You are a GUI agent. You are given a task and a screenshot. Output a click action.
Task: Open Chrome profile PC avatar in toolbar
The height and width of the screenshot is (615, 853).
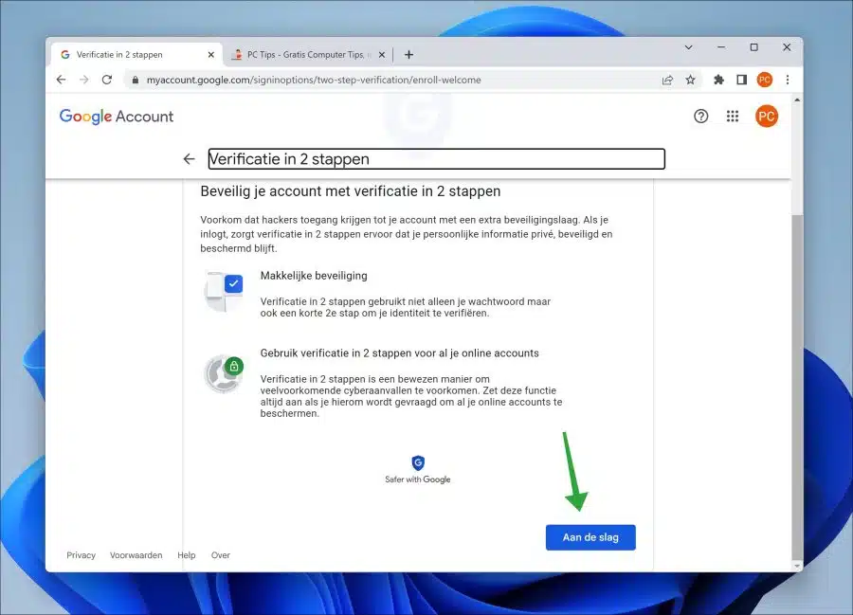pos(764,80)
